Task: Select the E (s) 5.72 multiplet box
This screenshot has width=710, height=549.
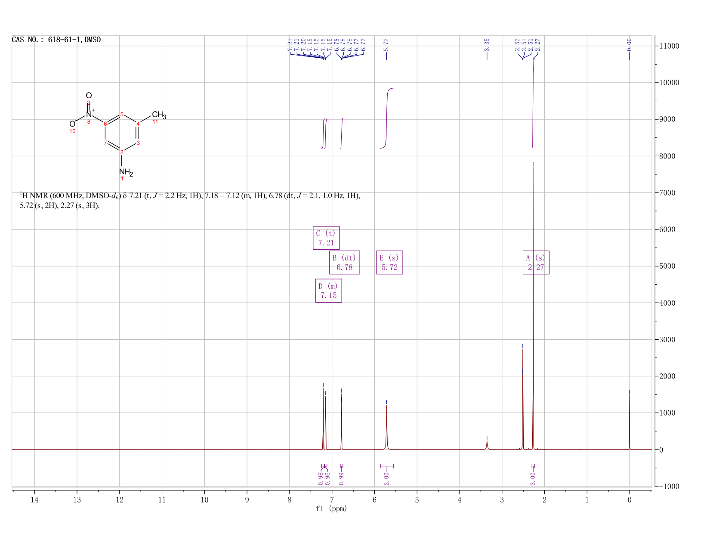Action: pyautogui.click(x=389, y=263)
